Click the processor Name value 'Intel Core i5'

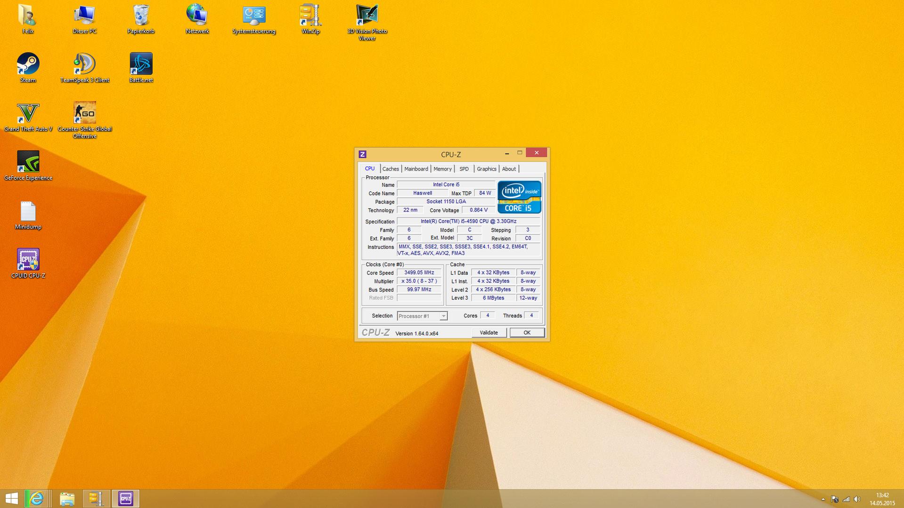click(446, 185)
